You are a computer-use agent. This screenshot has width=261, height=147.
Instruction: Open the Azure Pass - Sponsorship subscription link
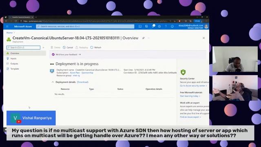82,73
